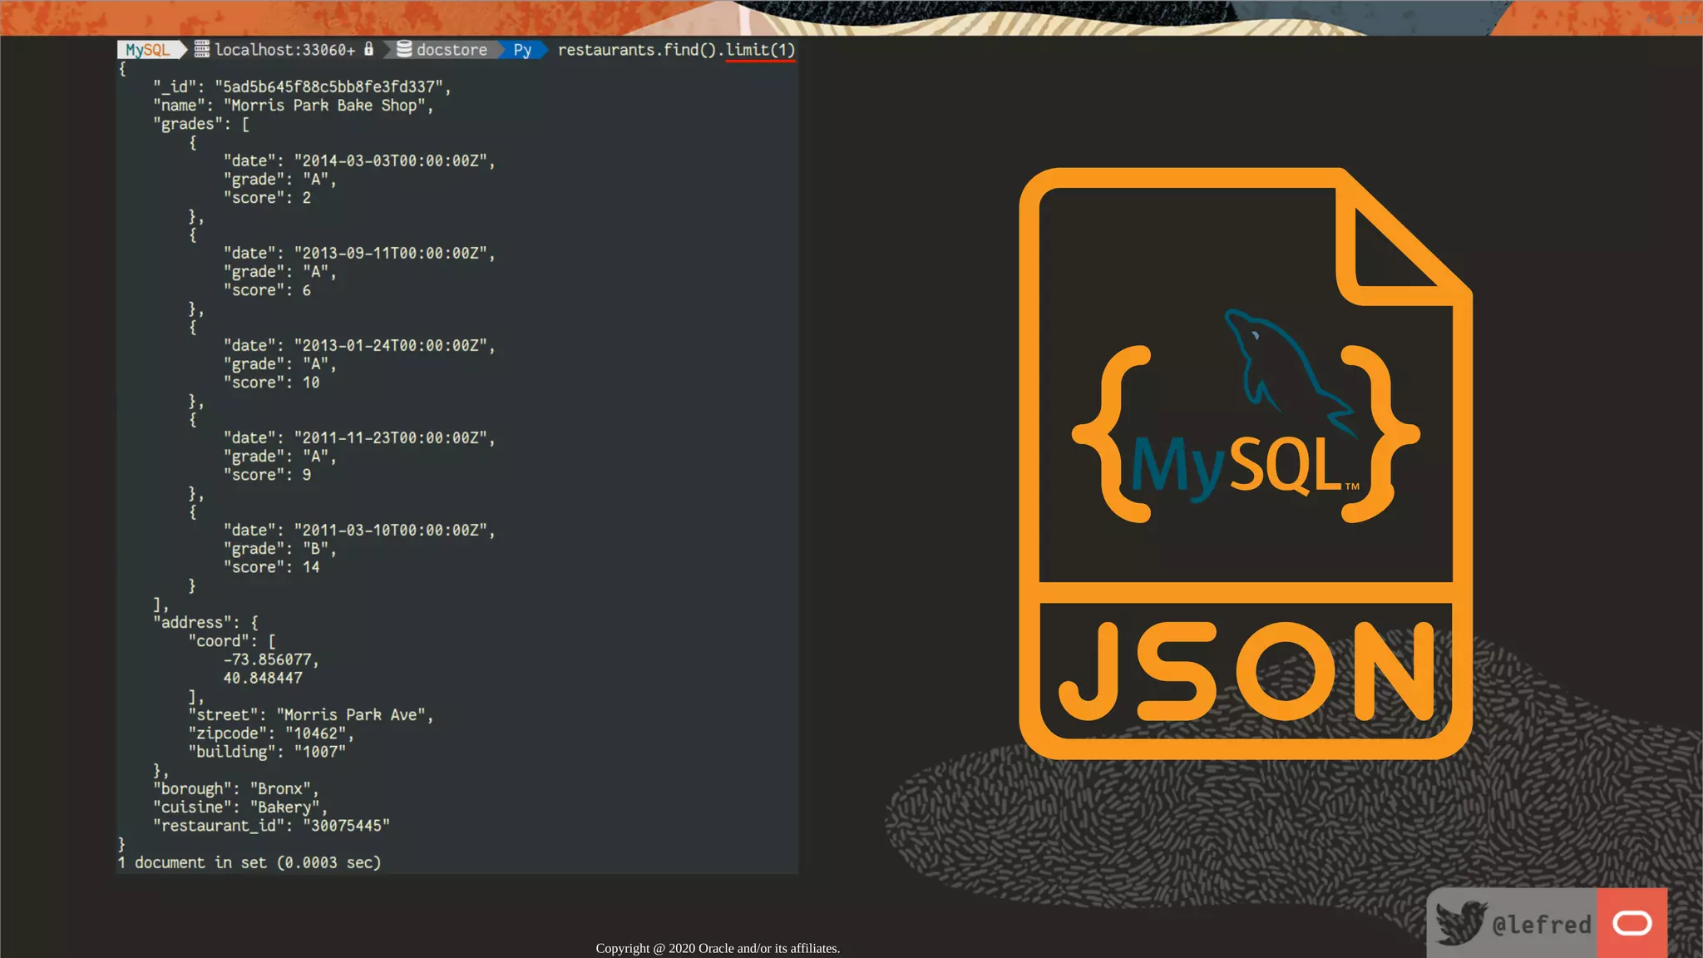Click the padlock icon in the prompt

(x=369, y=49)
